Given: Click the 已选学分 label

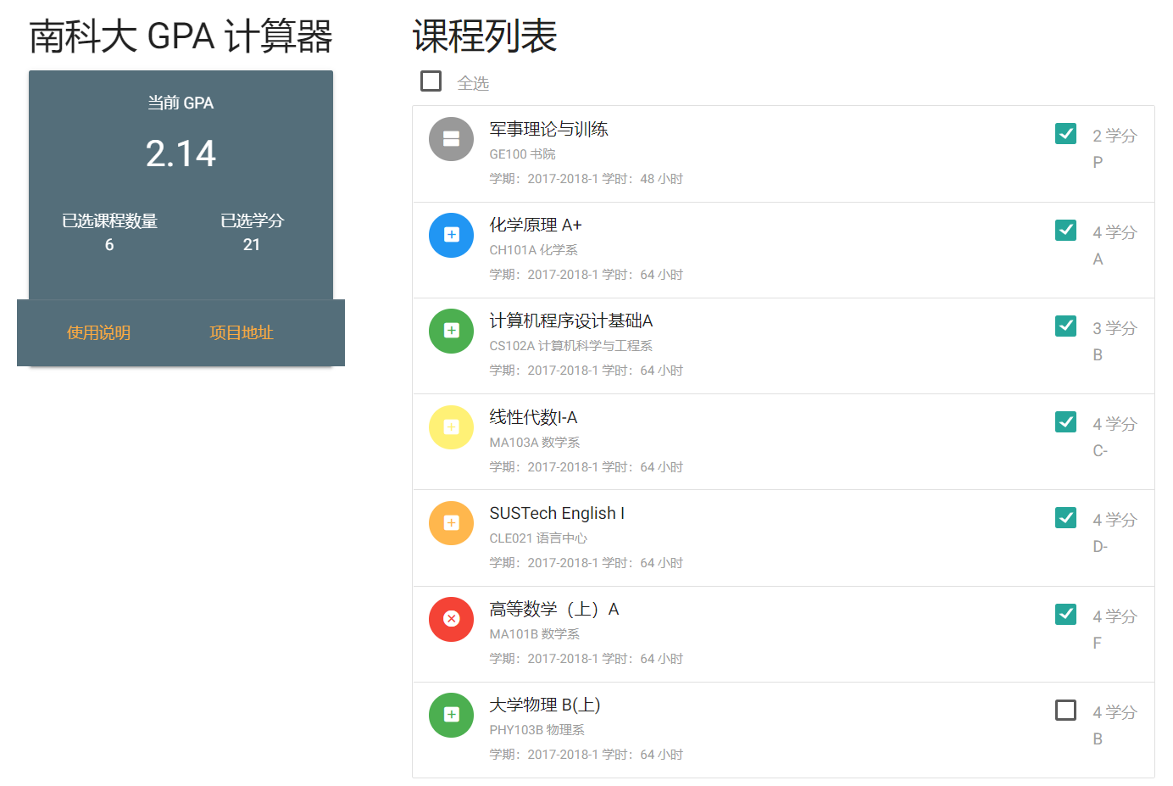Looking at the screenshot, I should coord(252,221).
